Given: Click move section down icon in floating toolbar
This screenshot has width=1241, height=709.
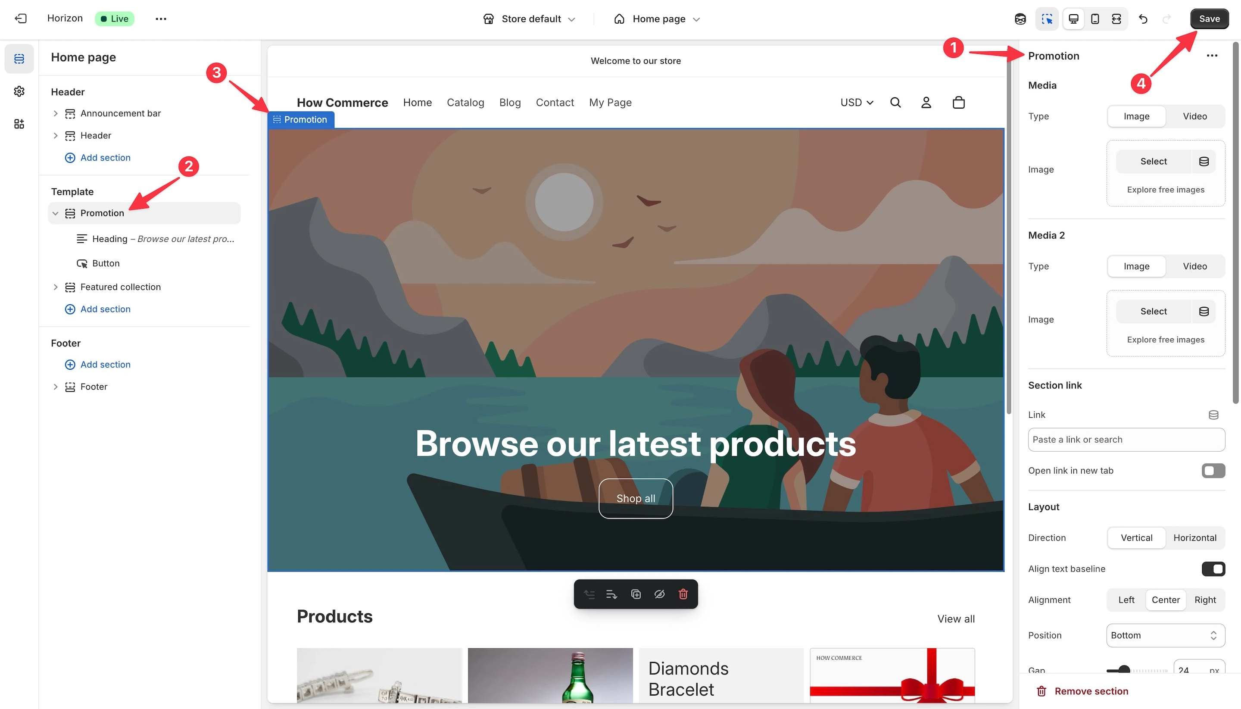Looking at the screenshot, I should (x=611, y=594).
